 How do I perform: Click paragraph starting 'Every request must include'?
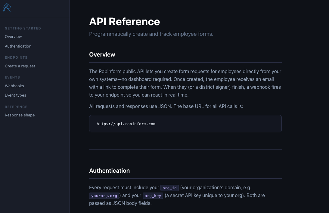tap(177, 195)
